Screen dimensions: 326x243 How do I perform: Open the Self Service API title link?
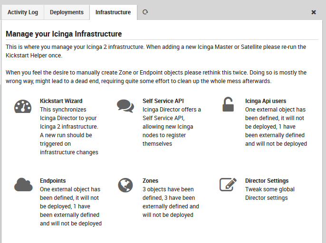163,101
